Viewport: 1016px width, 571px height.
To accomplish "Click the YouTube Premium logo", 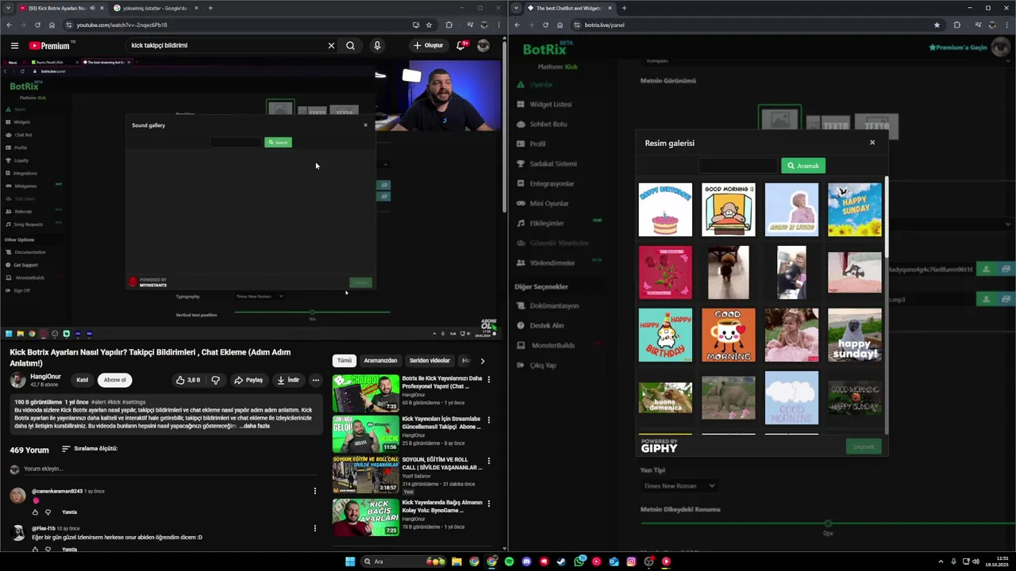I will pyautogui.click(x=49, y=45).
